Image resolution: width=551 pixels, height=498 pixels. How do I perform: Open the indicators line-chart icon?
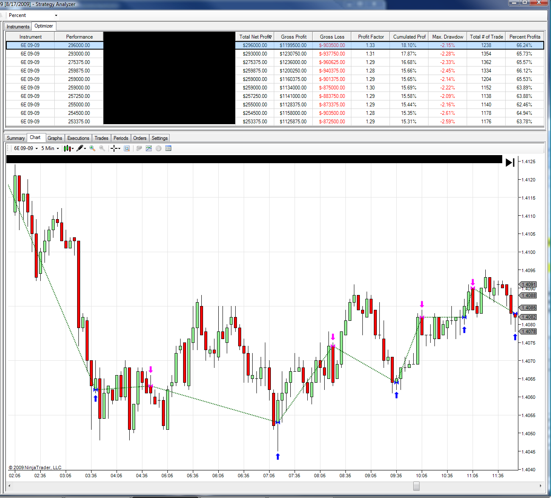tap(149, 148)
